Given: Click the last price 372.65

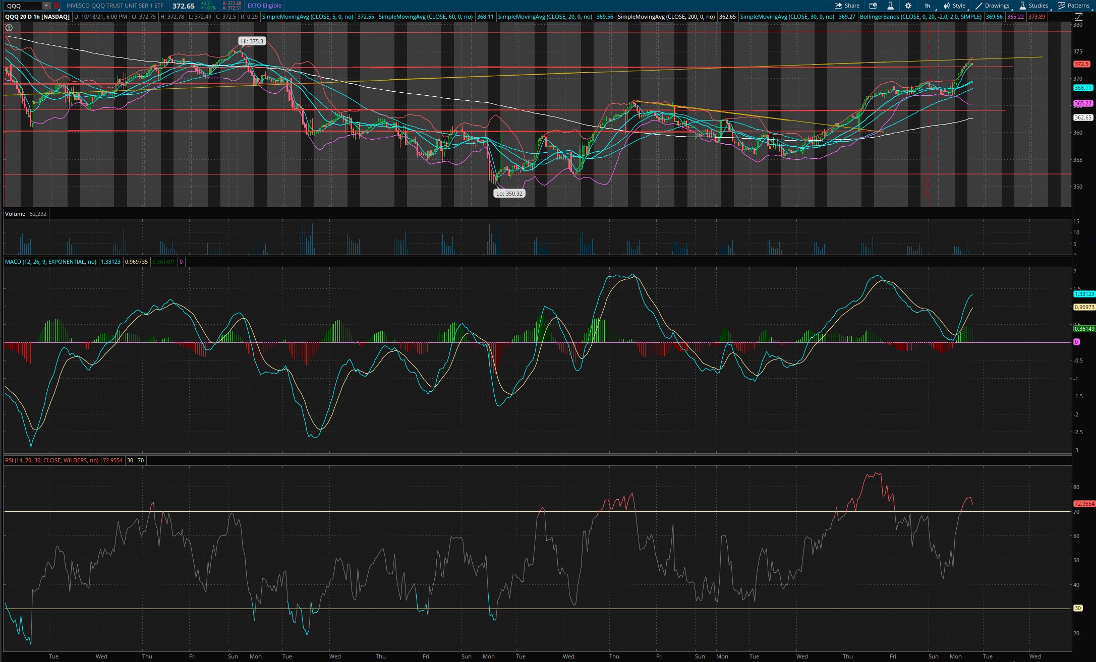Looking at the screenshot, I should [183, 6].
